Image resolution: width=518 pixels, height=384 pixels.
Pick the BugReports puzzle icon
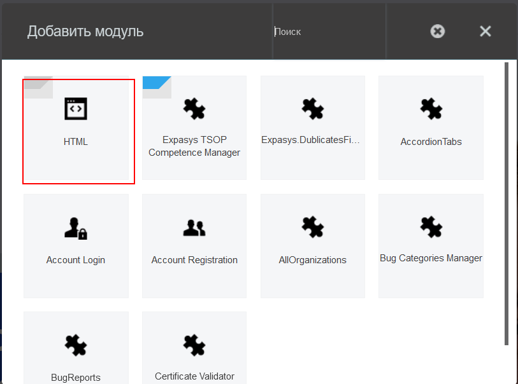(x=76, y=345)
